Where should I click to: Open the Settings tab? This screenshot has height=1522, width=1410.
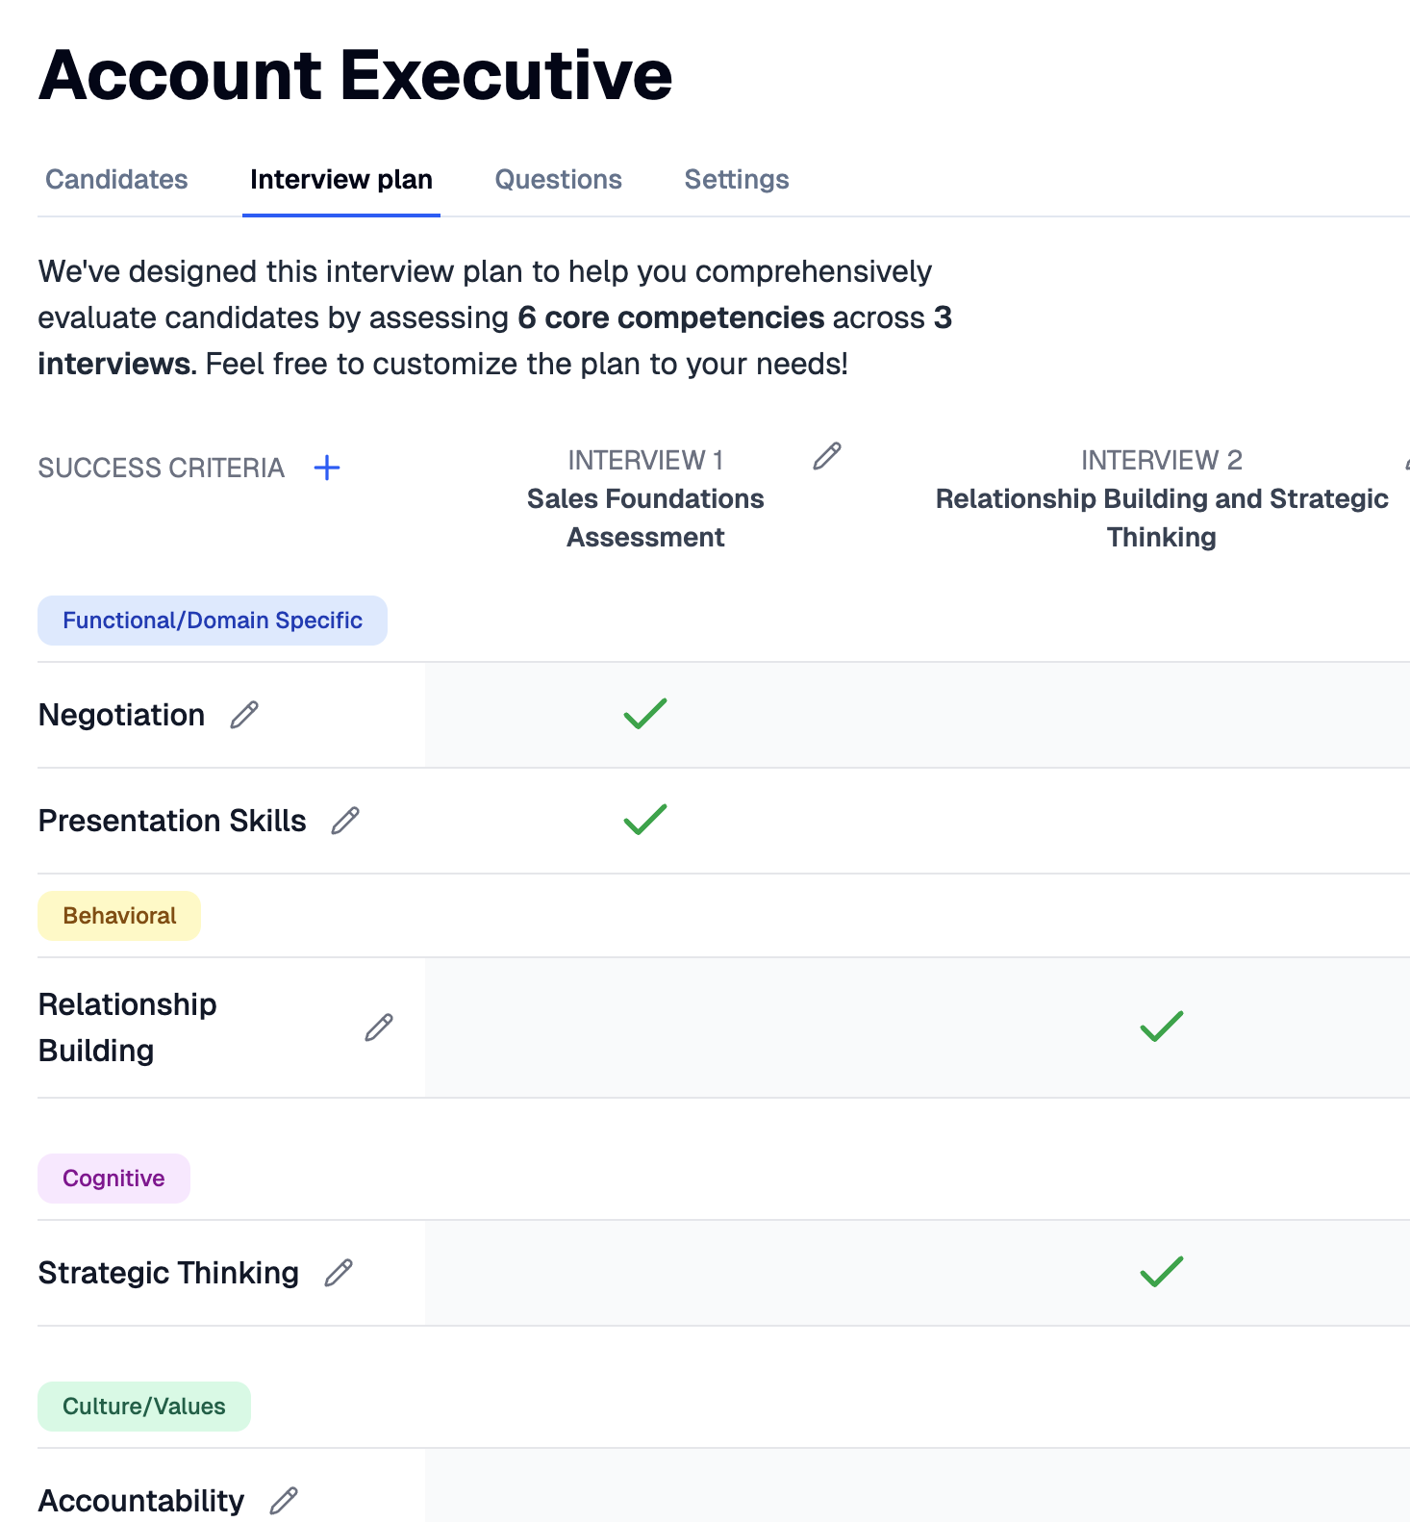tap(737, 180)
